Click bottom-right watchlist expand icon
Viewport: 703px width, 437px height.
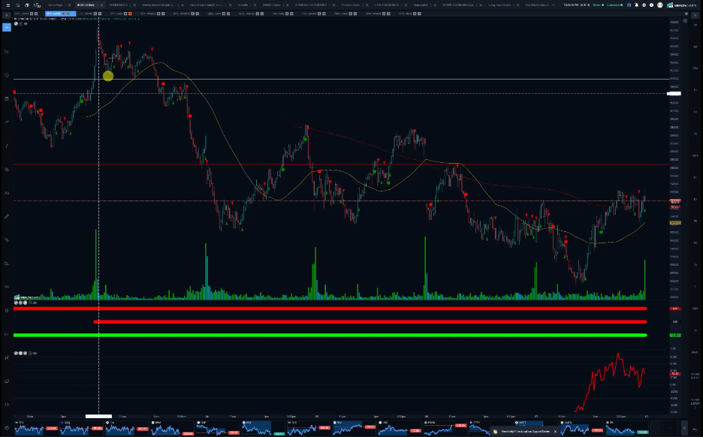(x=685, y=428)
